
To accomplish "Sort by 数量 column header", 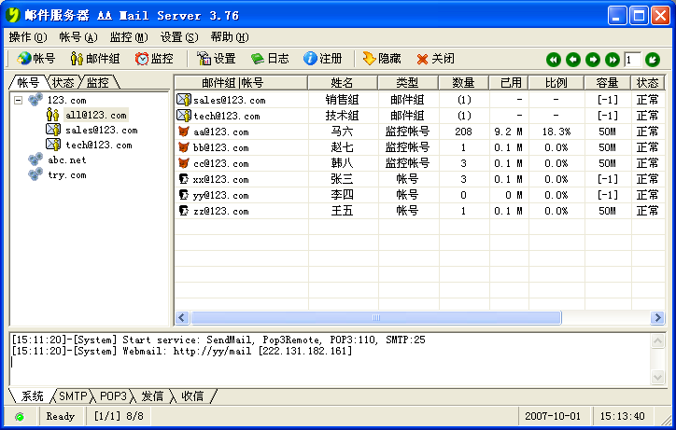I will [463, 82].
